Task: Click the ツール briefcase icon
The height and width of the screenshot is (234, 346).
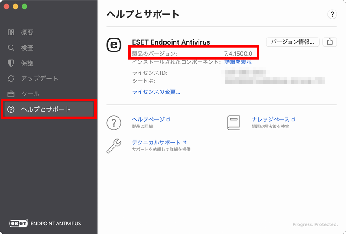Action: click(x=11, y=94)
